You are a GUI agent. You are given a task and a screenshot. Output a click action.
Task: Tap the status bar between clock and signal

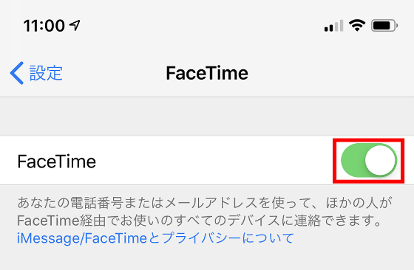[202, 26]
